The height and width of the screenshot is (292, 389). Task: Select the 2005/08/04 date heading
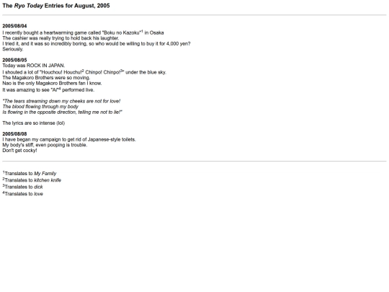[14, 26]
